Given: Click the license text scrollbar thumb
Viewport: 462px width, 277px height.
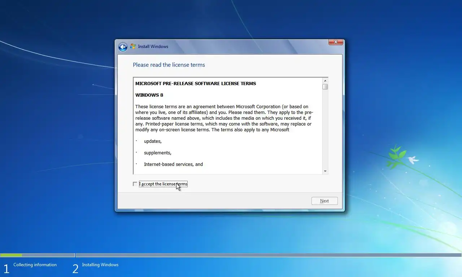Looking at the screenshot, I should (325, 87).
